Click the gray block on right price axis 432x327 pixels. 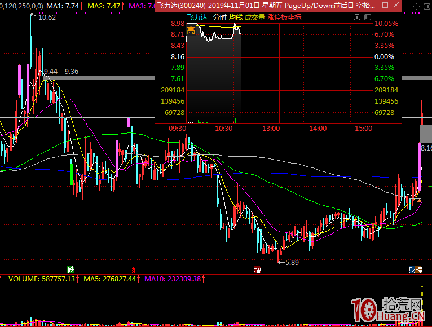[x=426, y=134]
